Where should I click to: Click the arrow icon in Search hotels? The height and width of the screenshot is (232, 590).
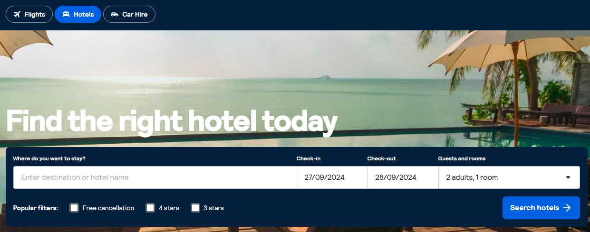(567, 208)
